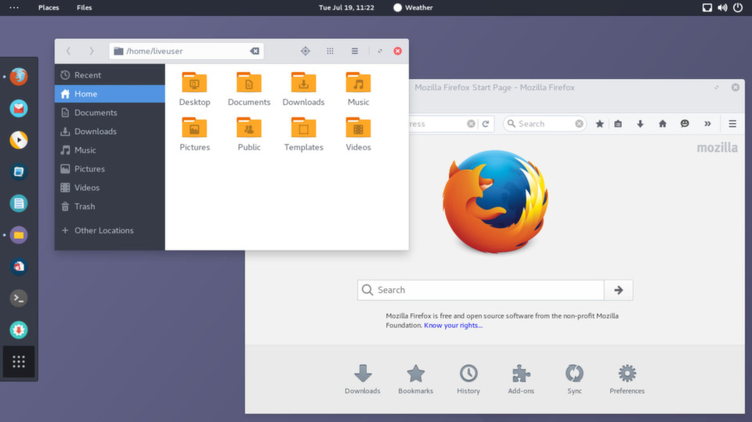Open Downloads on Firefox start page

pos(363,379)
